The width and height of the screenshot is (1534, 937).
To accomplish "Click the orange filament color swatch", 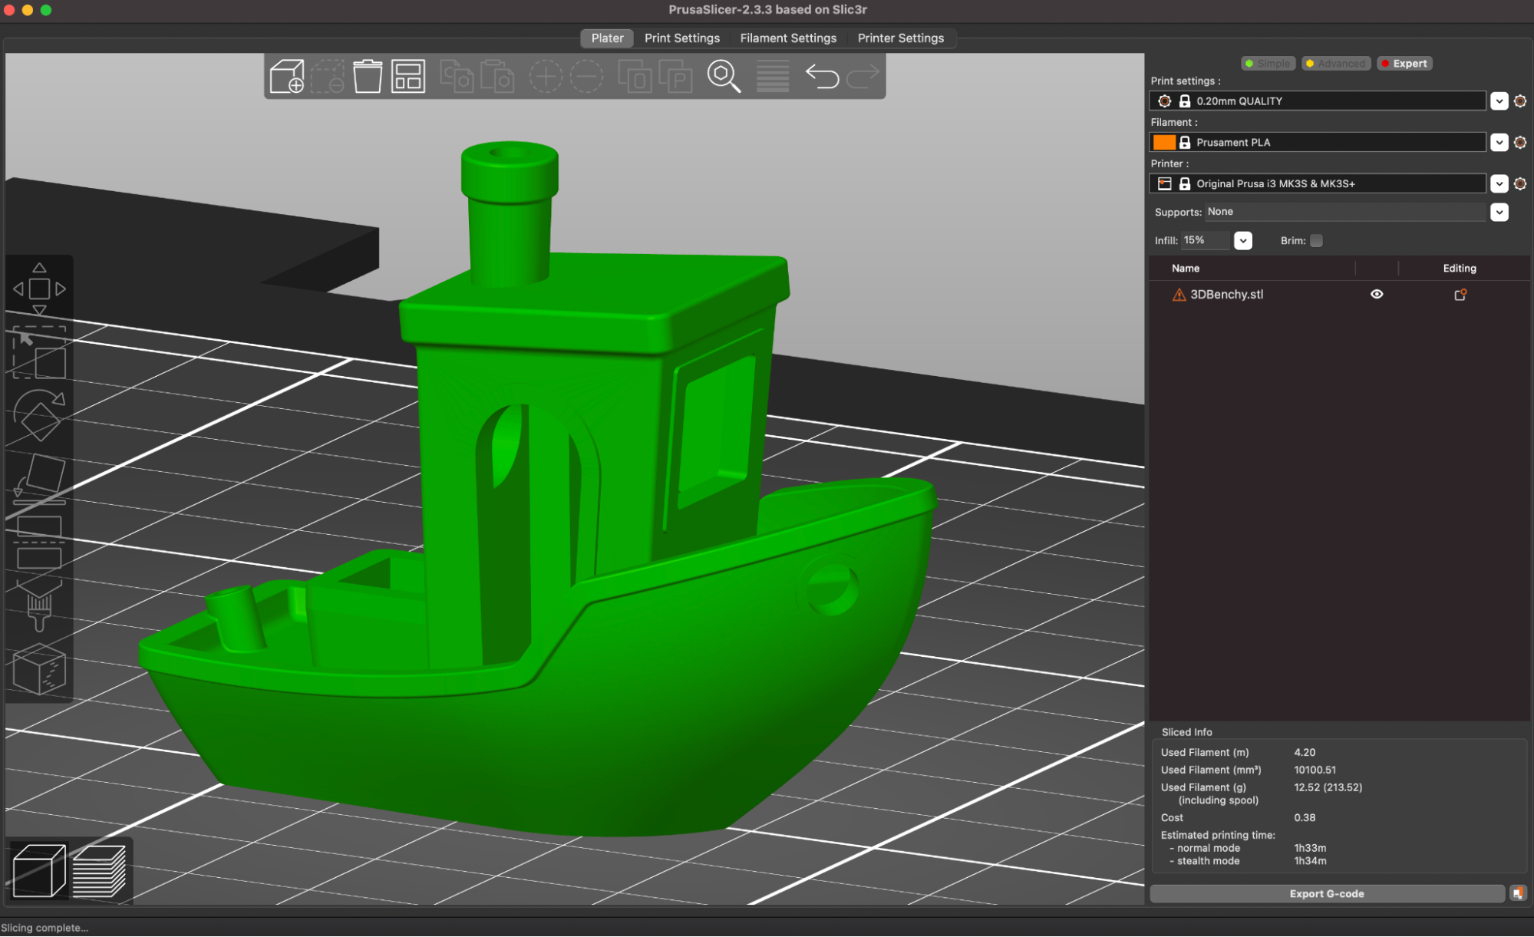I will click(x=1164, y=143).
